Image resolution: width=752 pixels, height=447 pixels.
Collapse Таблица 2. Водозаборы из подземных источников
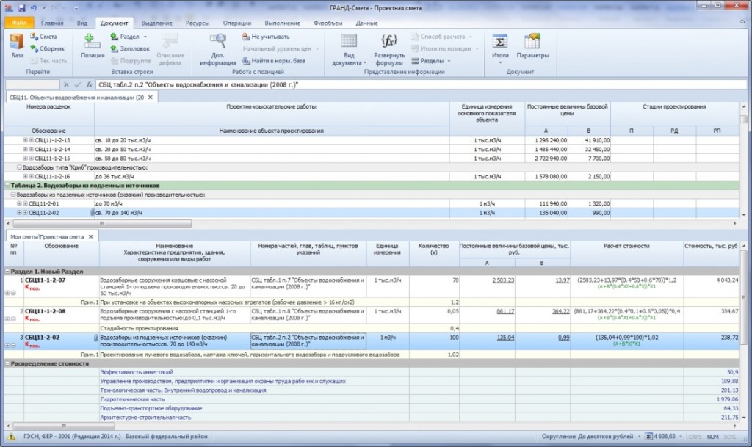7,186
